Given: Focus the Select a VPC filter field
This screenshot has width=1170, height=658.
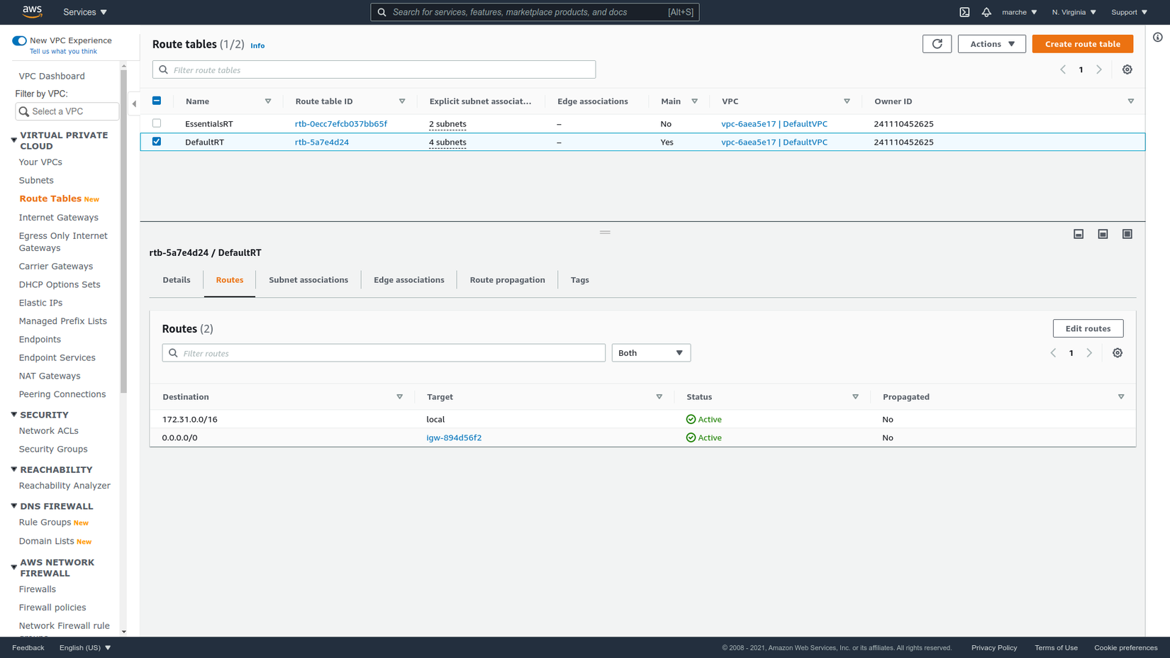Looking at the screenshot, I should 67,111.
